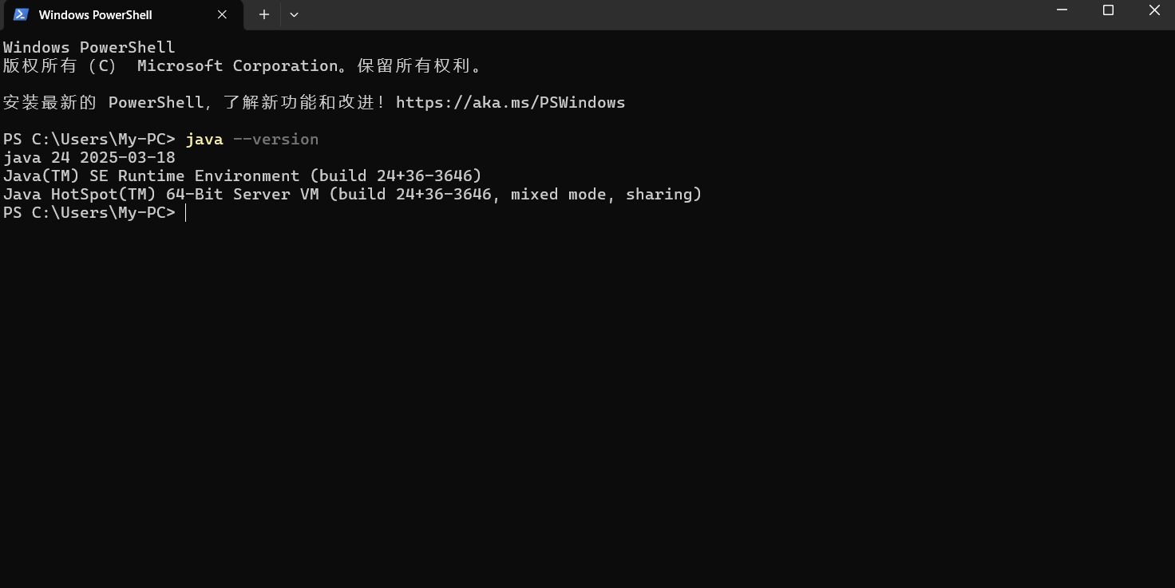Click the Java HotSpot output line
1175x588 pixels.
(351, 194)
